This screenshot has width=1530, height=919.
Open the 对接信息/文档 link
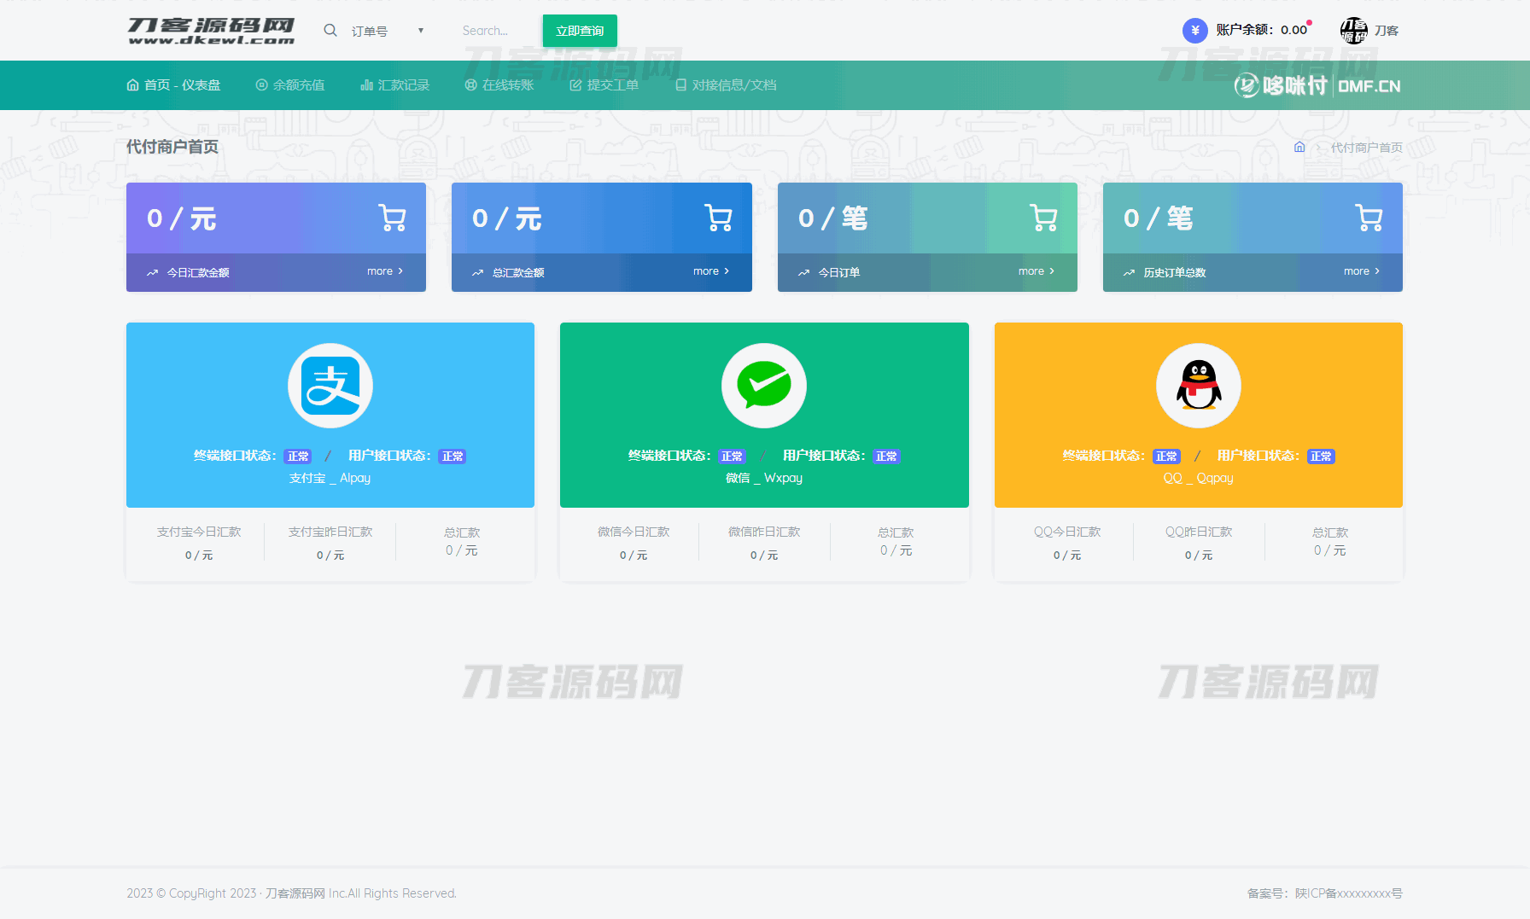point(726,85)
